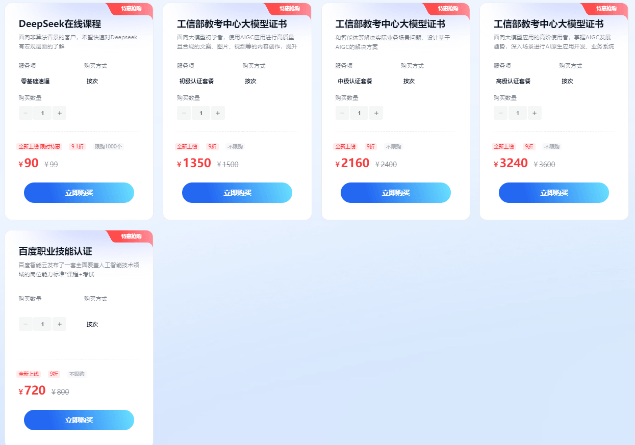The height and width of the screenshot is (445, 635).
Task: Select the 零基础速通 service option
Action: [35, 81]
